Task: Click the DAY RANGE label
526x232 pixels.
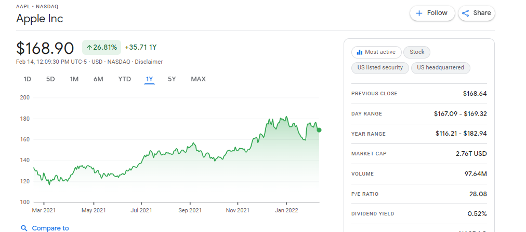Action: pos(366,114)
